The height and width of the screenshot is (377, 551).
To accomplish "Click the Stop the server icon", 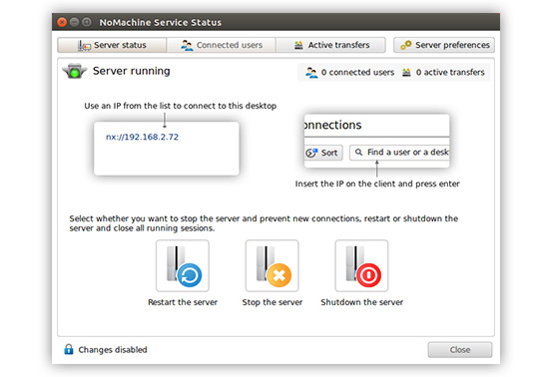I will pos(272,265).
